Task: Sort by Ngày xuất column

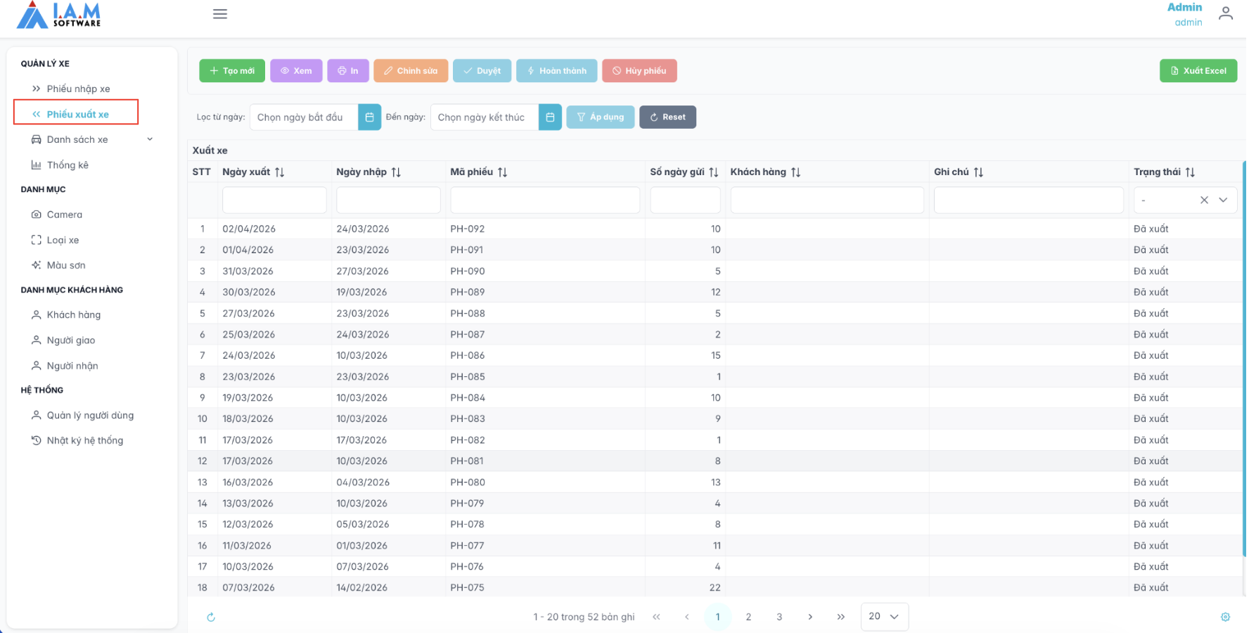Action: (x=279, y=172)
